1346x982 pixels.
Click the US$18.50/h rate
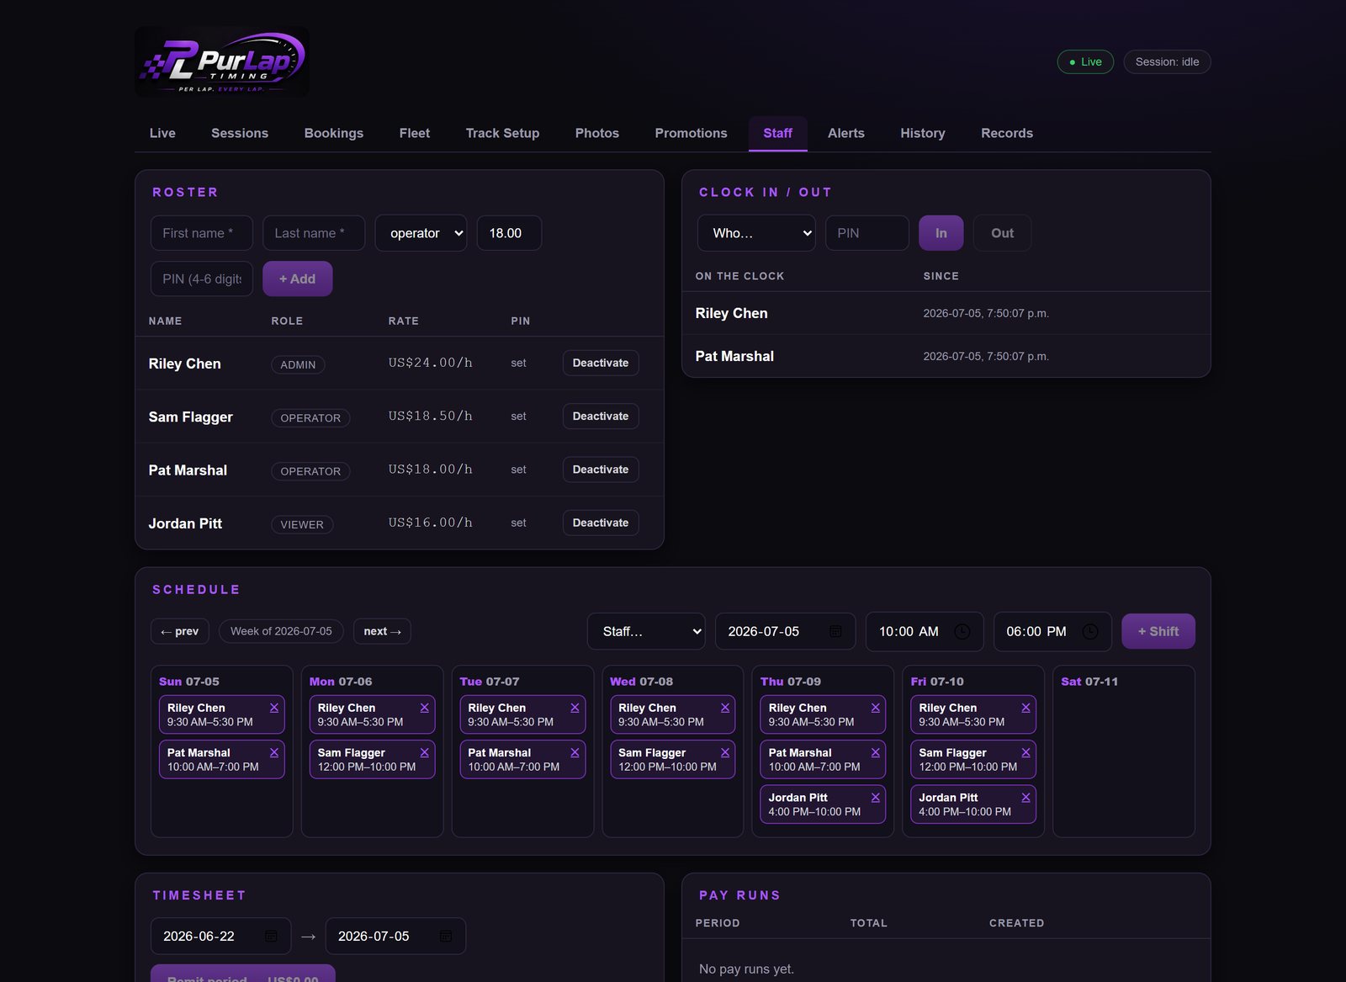tap(431, 416)
